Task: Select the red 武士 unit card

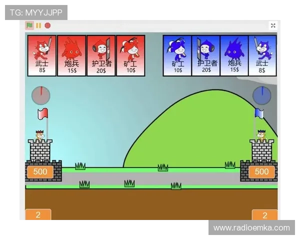Action: point(42,55)
